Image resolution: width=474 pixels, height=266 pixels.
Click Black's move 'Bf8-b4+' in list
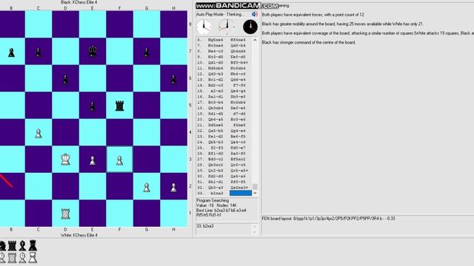pos(239,63)
